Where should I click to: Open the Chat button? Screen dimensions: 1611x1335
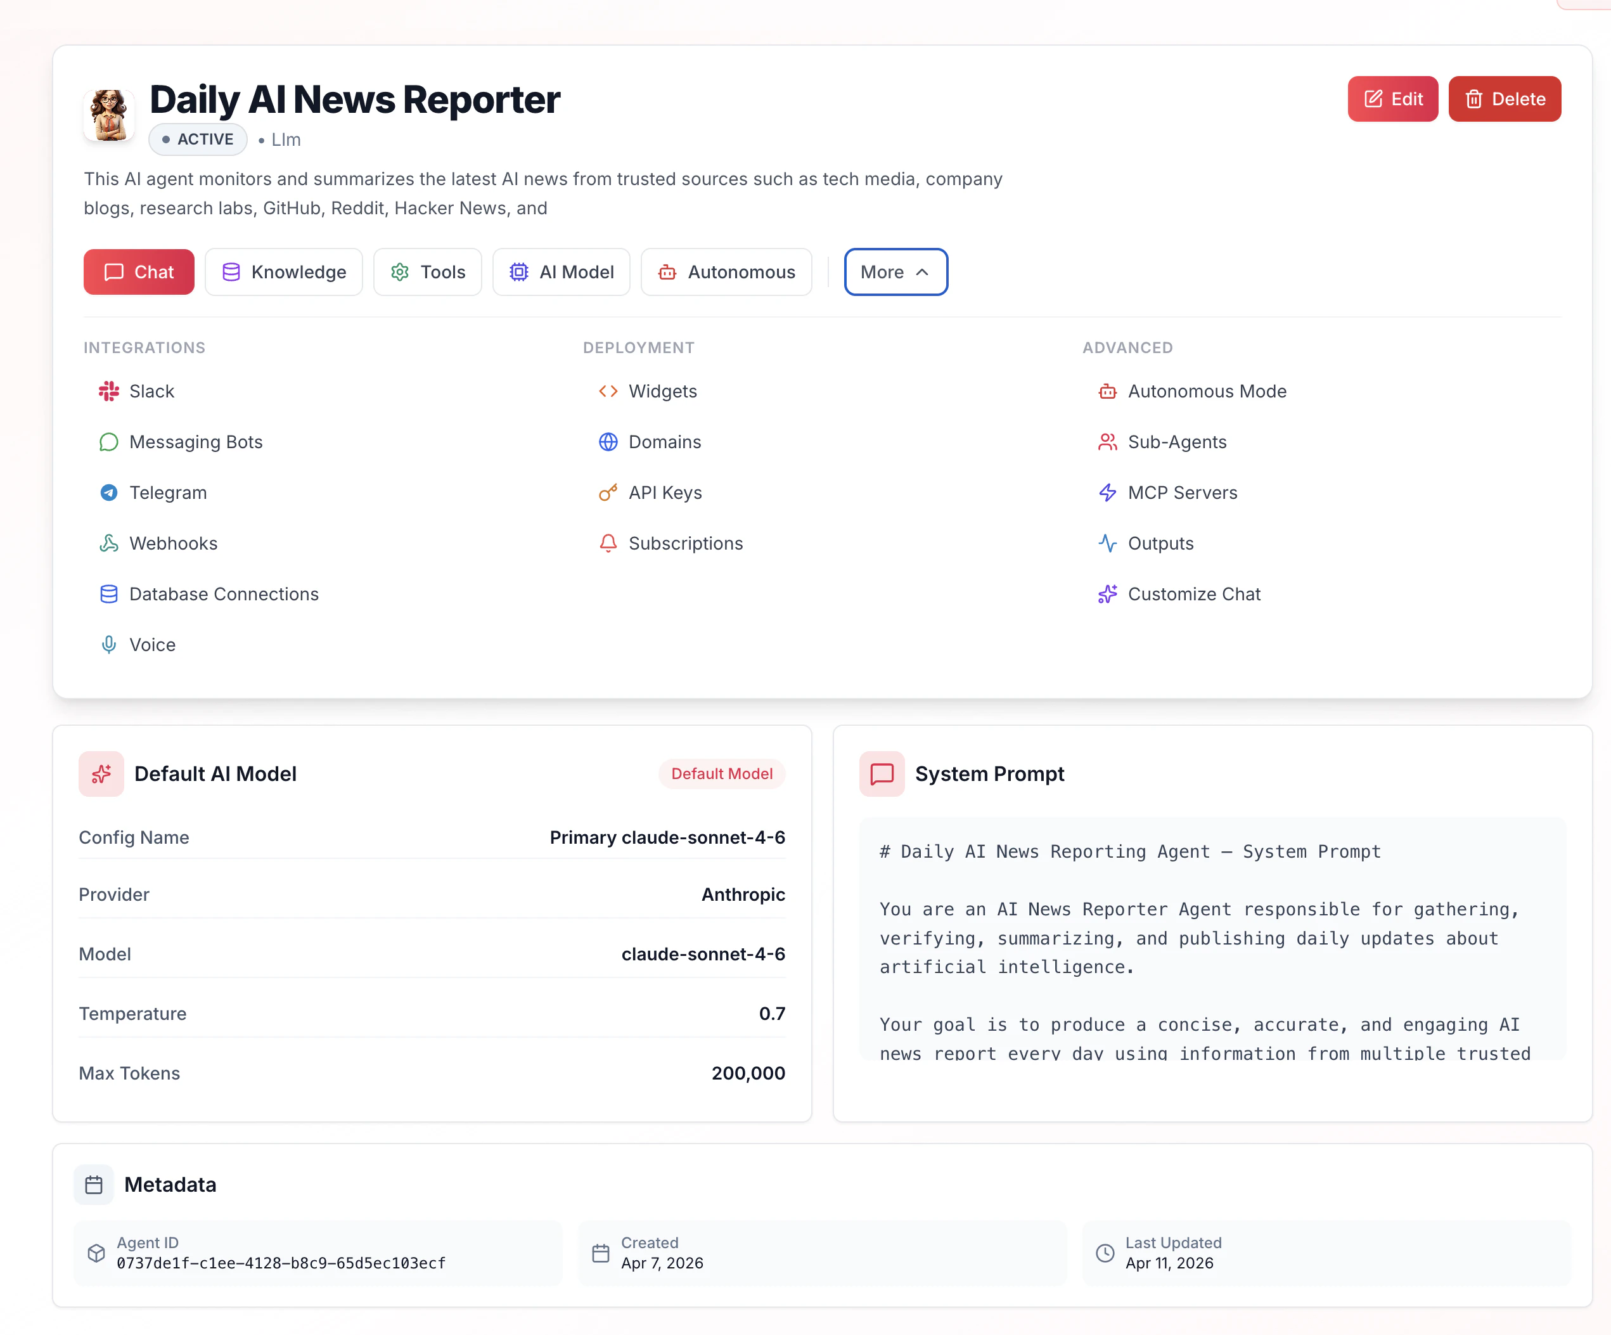pos(139,271)
